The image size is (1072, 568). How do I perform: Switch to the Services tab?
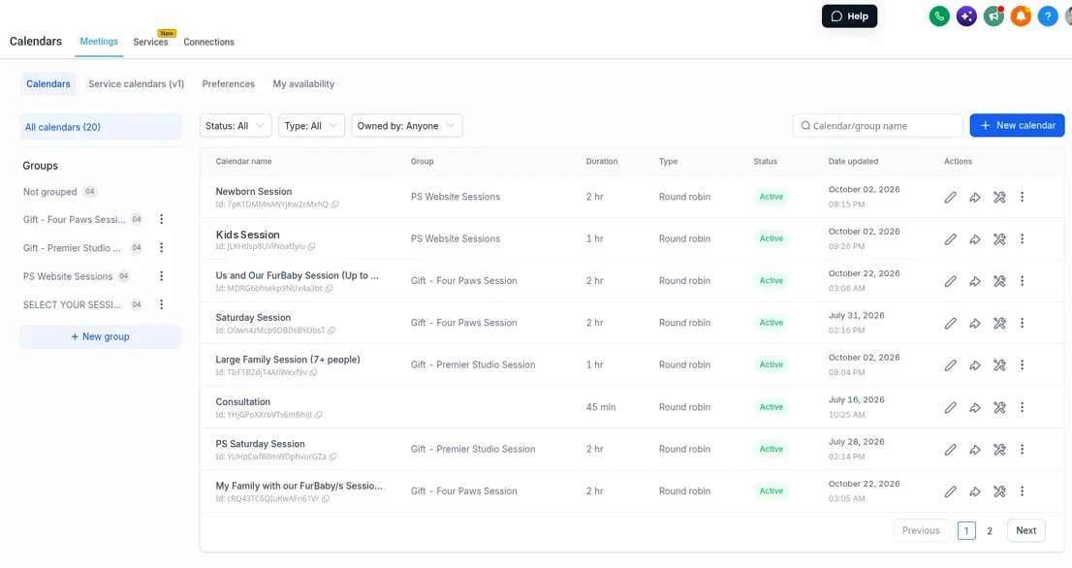[x=150, y=42]
